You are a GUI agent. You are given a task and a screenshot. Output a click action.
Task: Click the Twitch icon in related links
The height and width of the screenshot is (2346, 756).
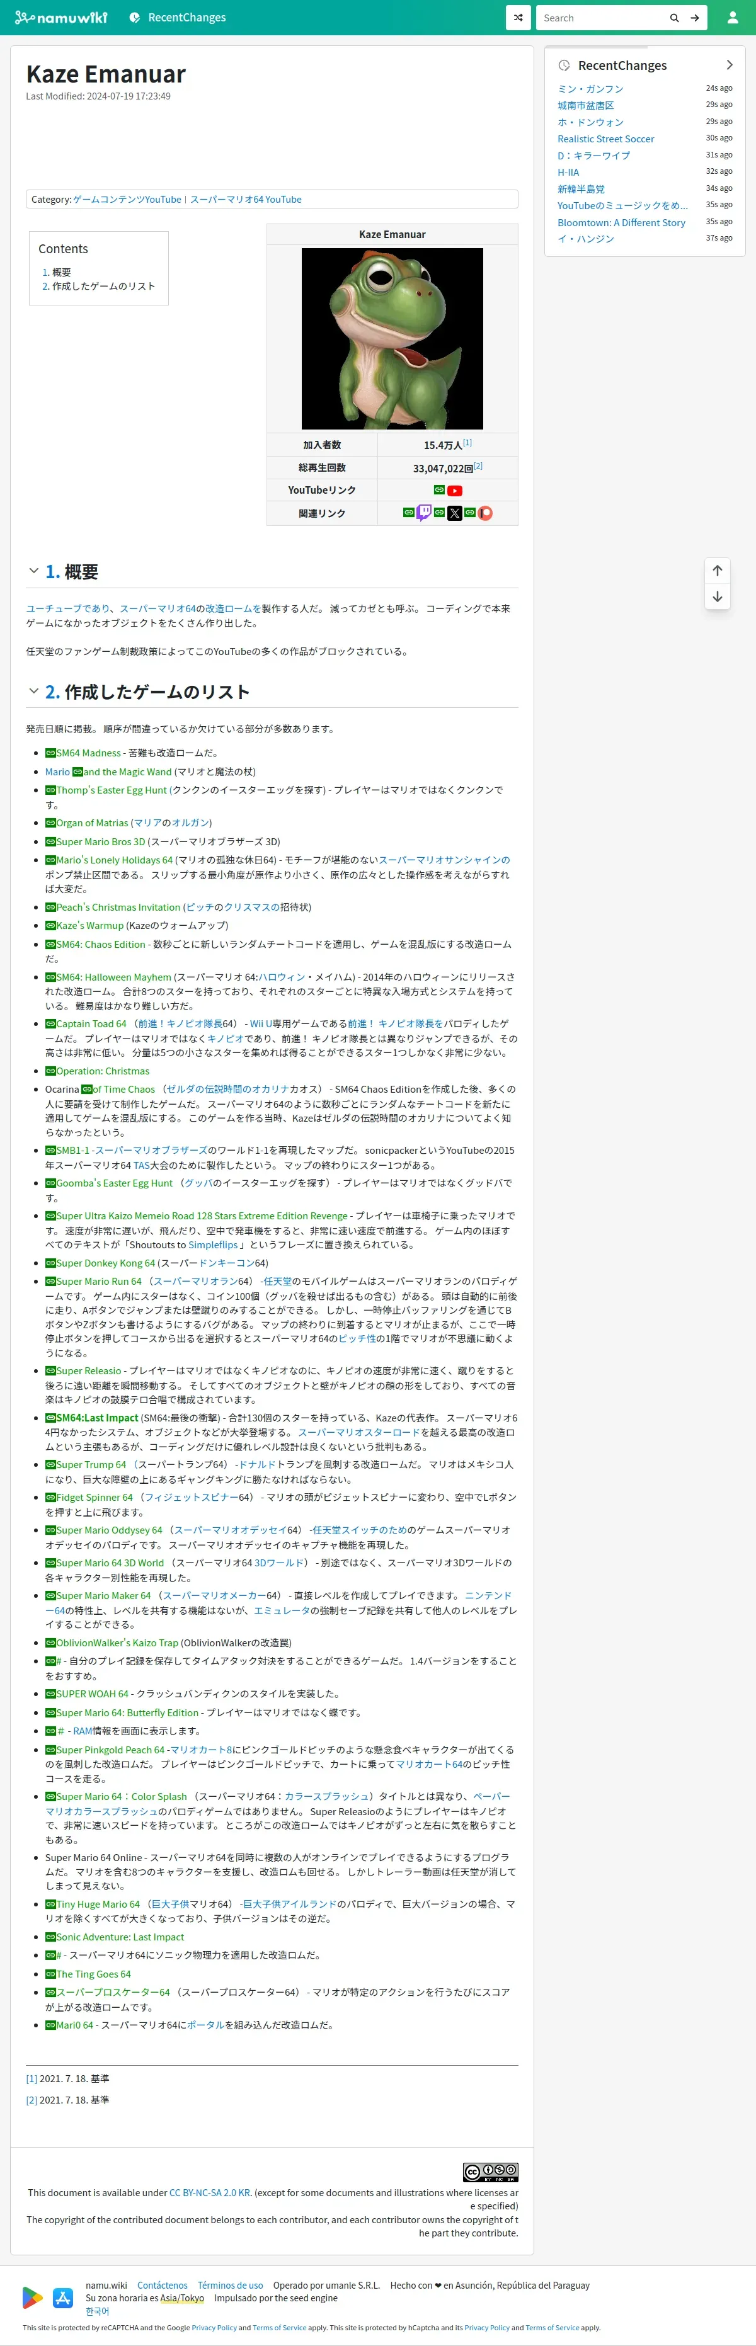coord(425,513)
